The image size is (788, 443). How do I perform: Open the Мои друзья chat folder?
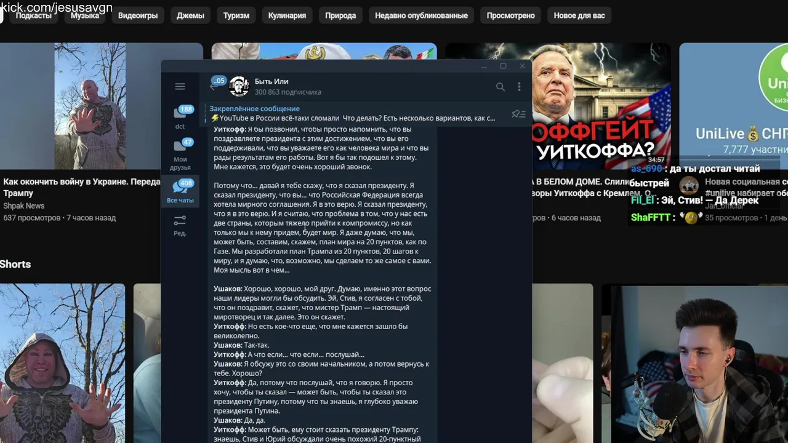(180, 154)
